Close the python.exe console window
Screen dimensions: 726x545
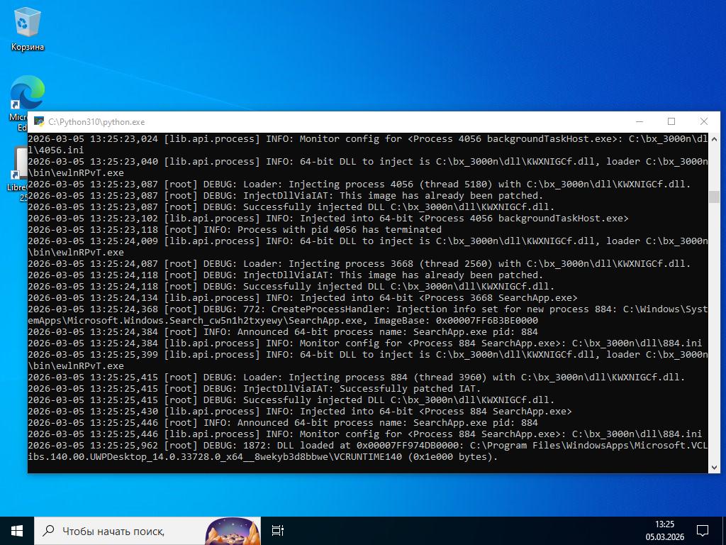pyautogui.click(x=703, y=121)
